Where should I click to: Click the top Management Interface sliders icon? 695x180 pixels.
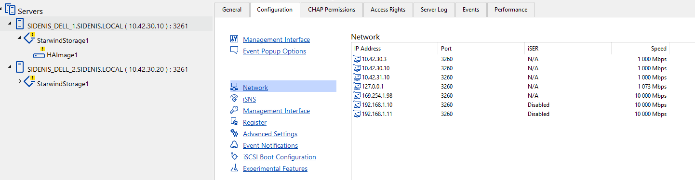tap(234, 39)
